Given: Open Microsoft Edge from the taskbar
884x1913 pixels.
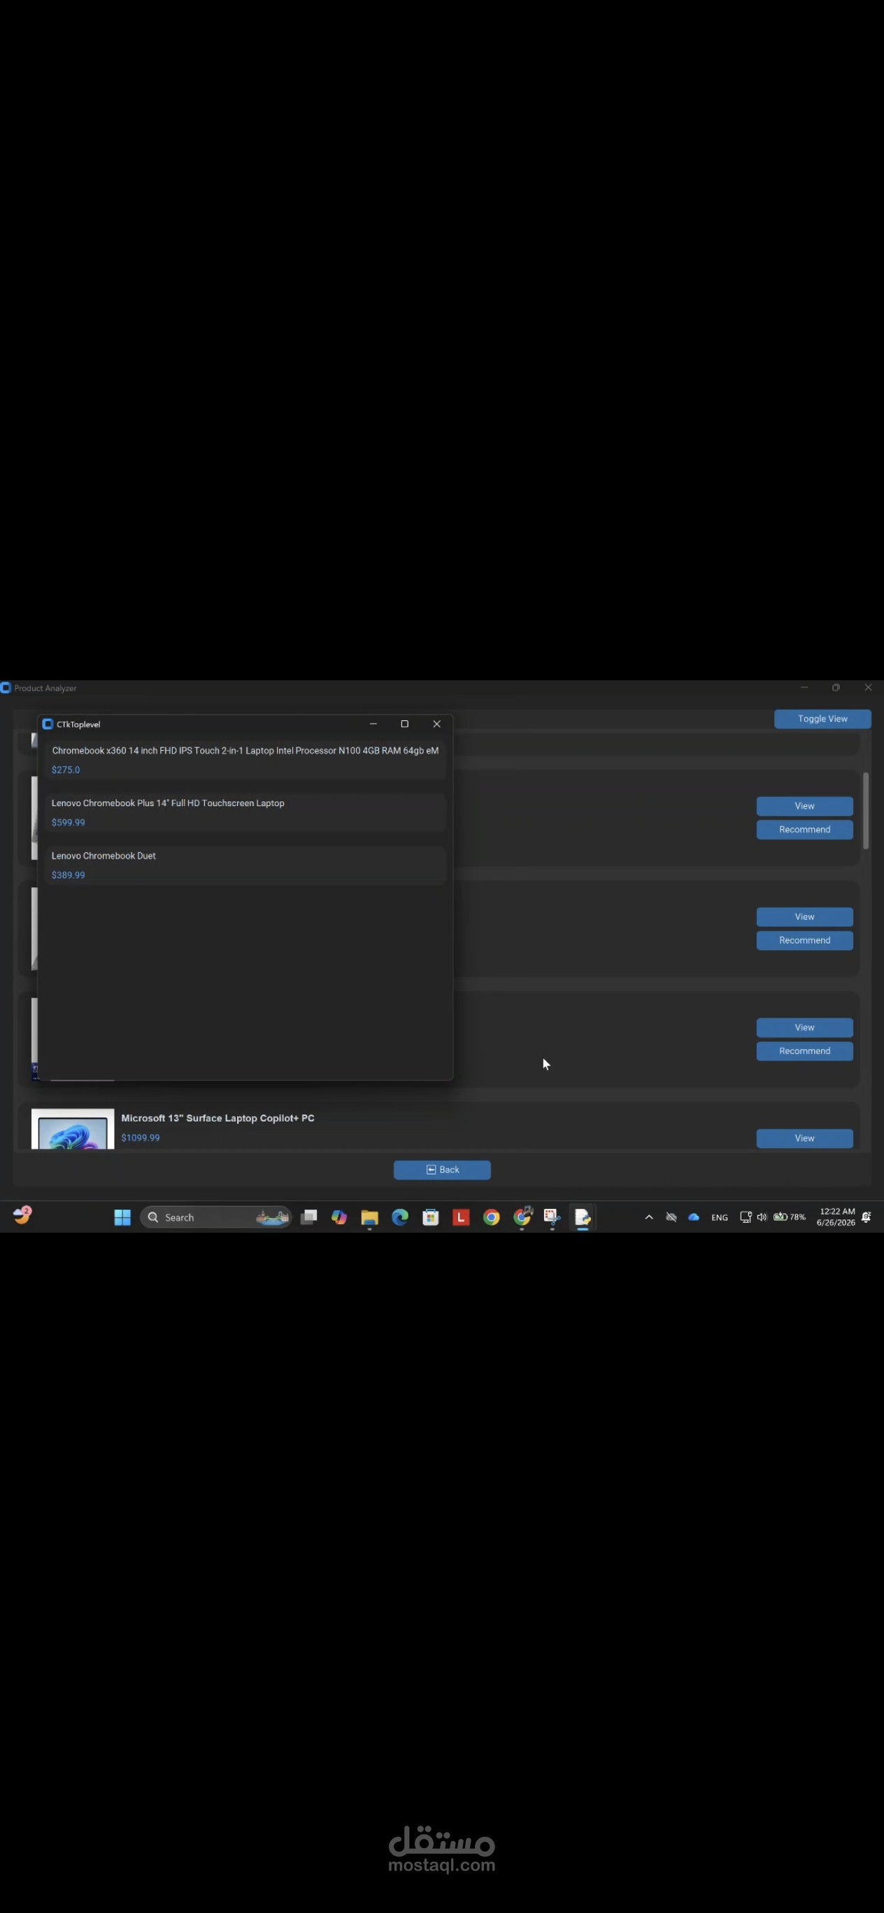Looking at the screenshot, I should click(401, 1217).
